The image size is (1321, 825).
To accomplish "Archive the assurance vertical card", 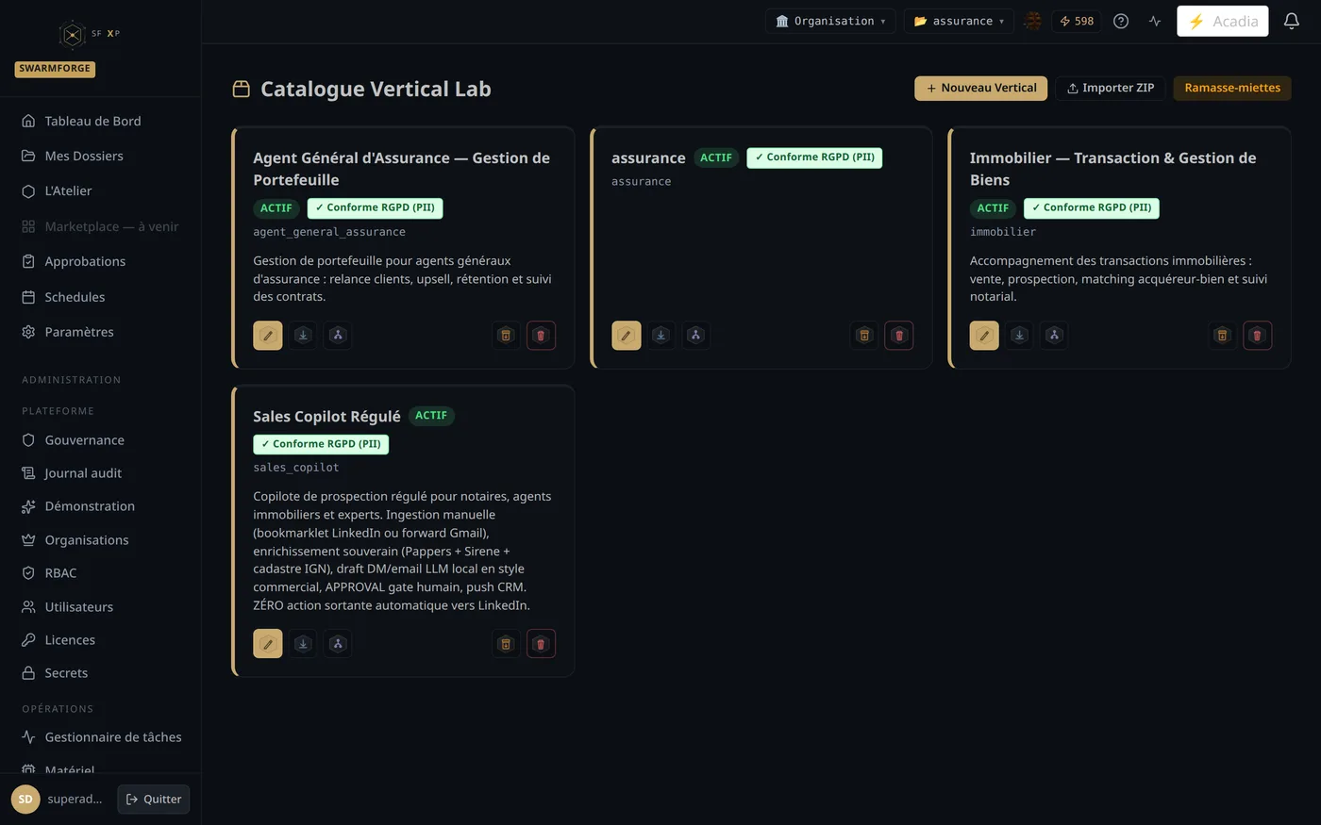I will coord(864,336).
